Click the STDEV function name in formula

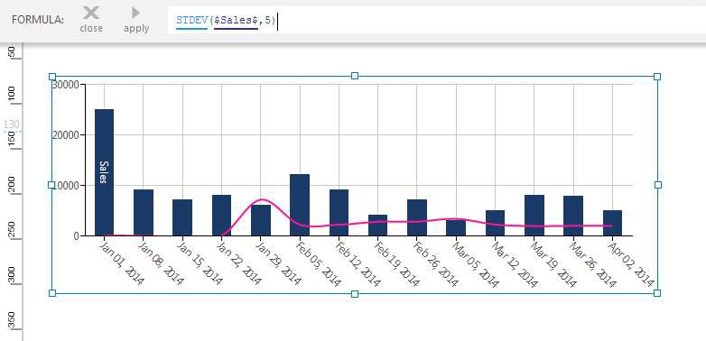click(191, 20)
